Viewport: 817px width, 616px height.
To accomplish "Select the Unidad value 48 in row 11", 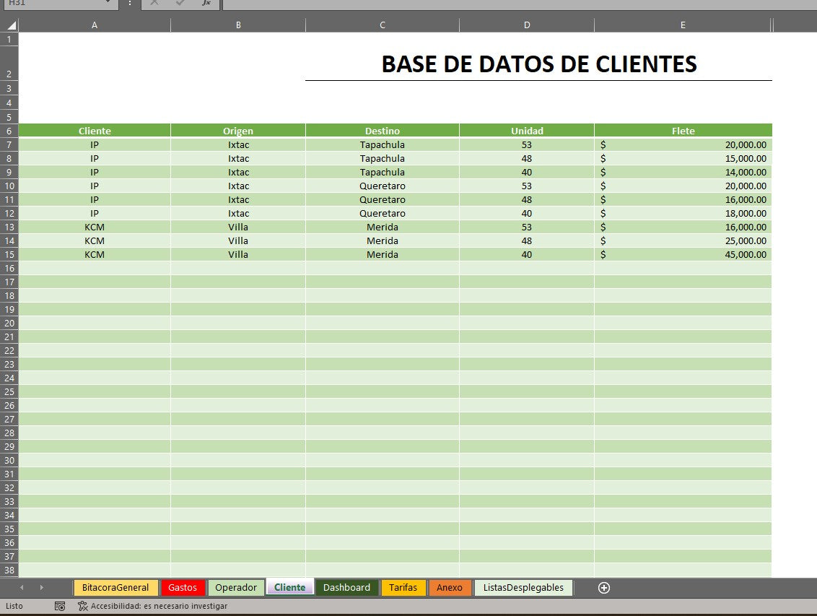I will point(527,199).
